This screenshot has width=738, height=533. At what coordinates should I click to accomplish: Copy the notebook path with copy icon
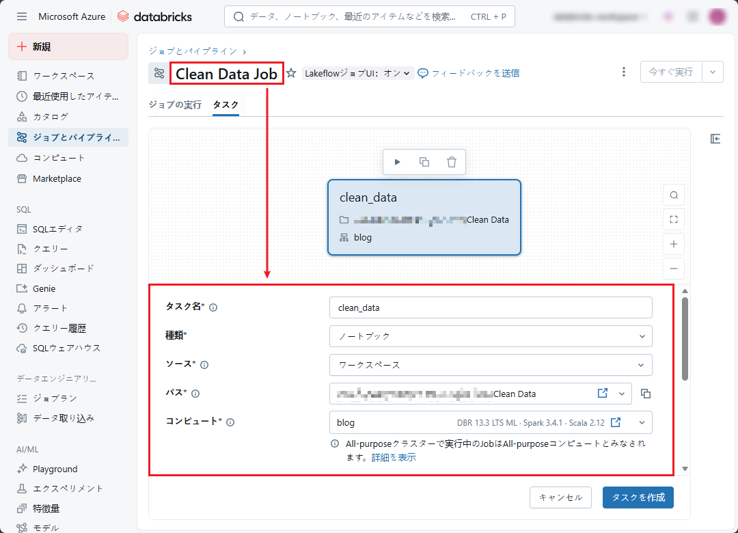[646, 394]
